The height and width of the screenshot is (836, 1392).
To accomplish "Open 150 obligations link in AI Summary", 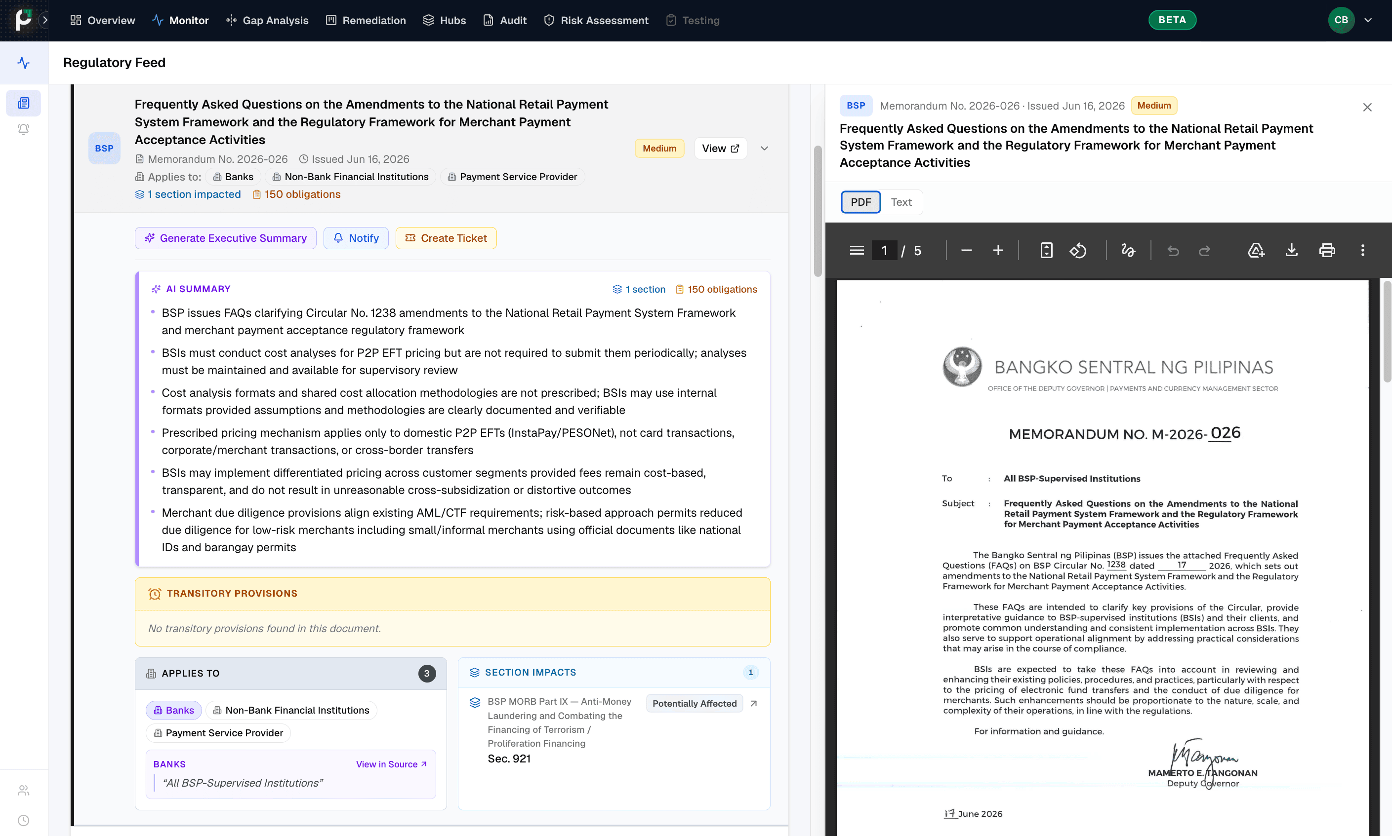I will (716, 289).
